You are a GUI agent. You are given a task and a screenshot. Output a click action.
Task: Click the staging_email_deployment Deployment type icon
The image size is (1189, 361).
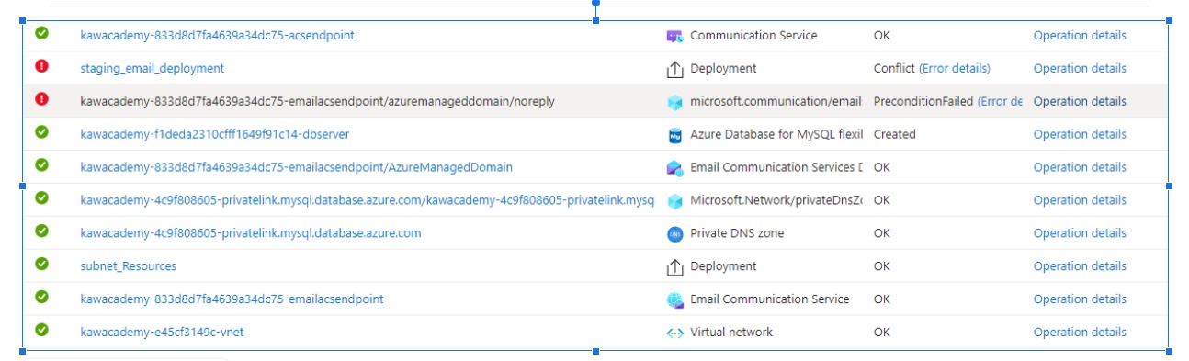[x=674, y=69]
